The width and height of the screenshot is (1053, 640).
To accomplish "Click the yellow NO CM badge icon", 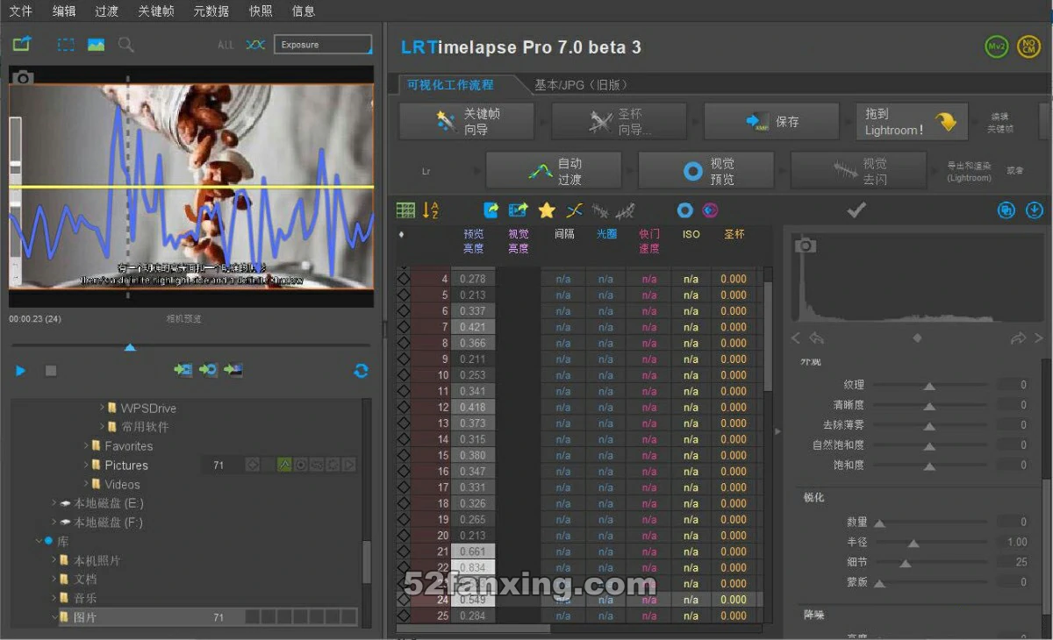I will (1028, 47).
